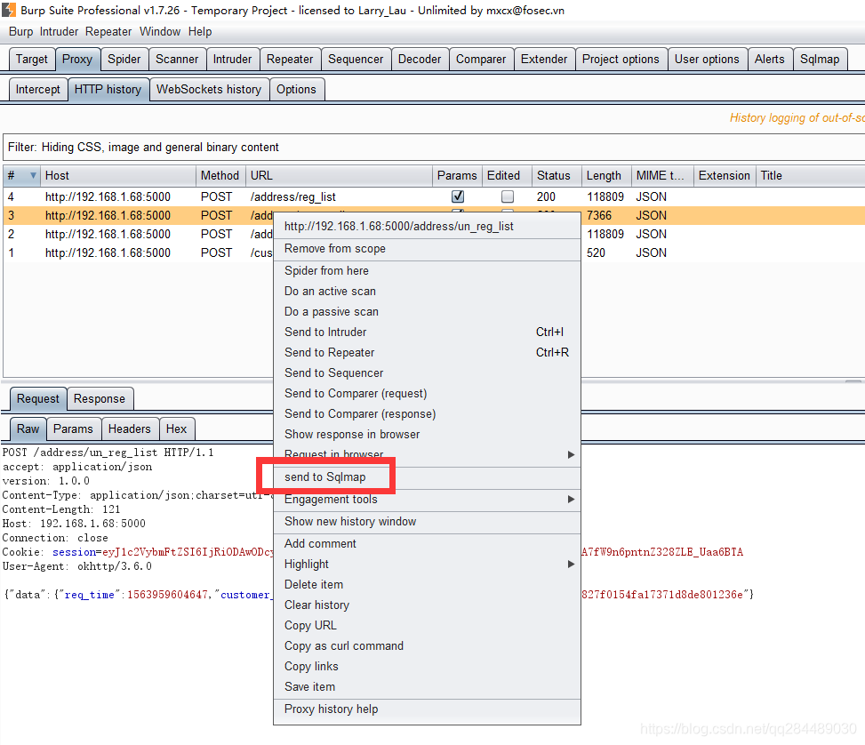Screen dimensions: 865x745
Task: Choose Show response in browser
Action: click(x=427, y=435)
